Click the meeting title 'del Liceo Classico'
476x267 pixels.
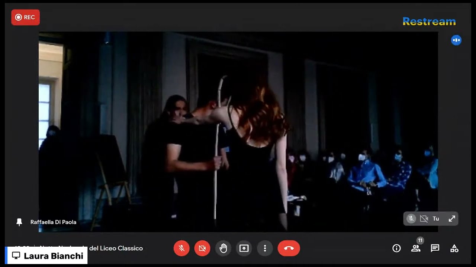pyautogui.click(x=116, y=248)
